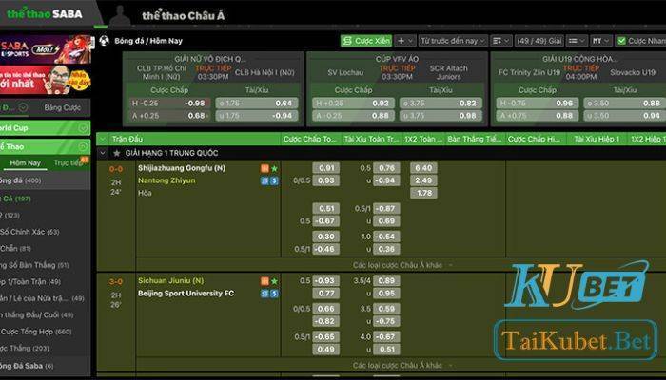Toggle green favorite star for Shijiazhuang Gongfu
Image resolution: width=666 pixels, height=380 pixels.
coord(274,169)
